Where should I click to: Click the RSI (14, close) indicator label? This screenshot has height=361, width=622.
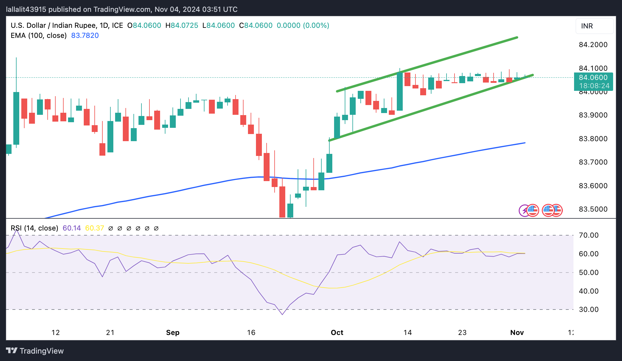[x=34, y=228]
